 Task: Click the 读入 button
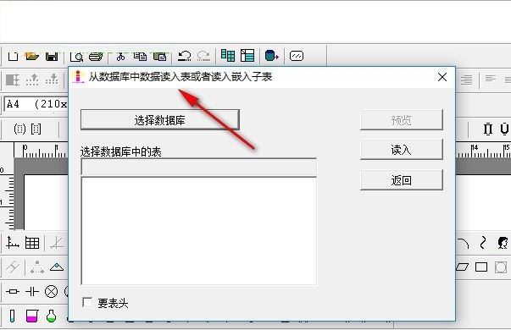click(x=402, y=150)
